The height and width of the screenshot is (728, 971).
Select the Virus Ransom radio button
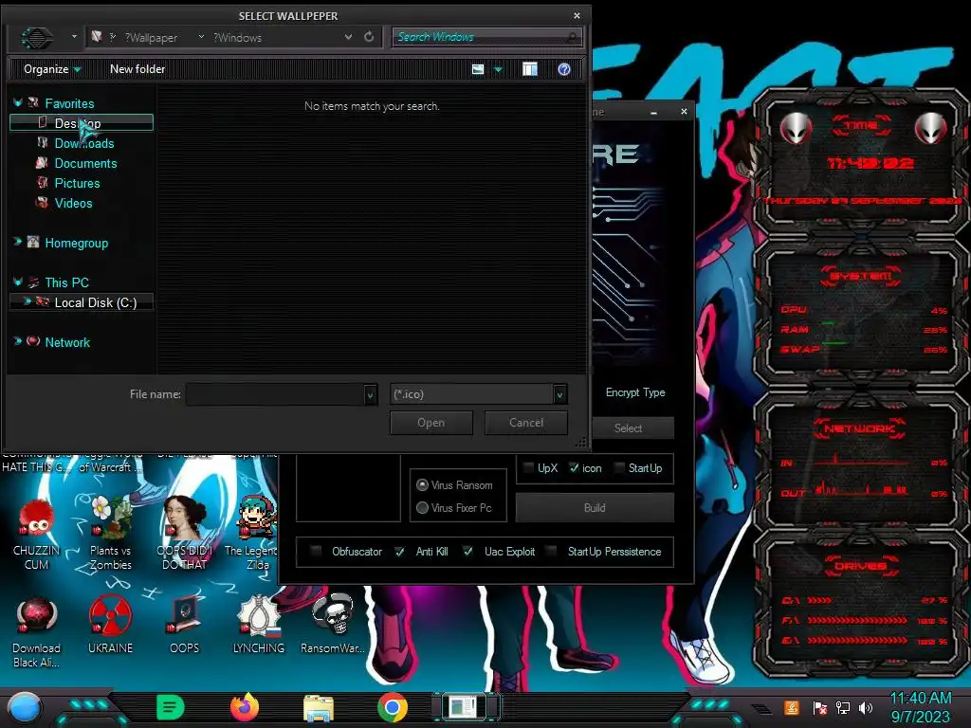pyautogui.click(x=422, y=484)
